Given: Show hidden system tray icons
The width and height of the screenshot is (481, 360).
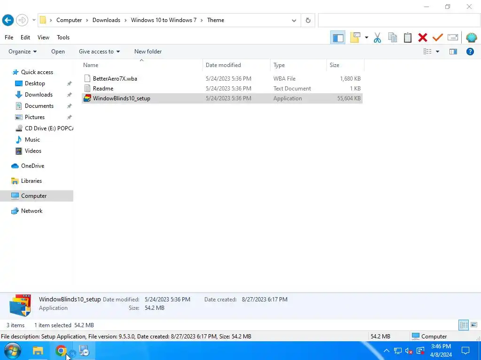Looking at the screenshot, I should [386, 351].
